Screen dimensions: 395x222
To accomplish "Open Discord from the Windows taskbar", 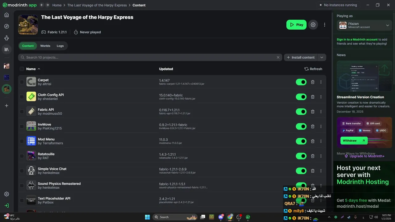I will click(x=221, y=217).
